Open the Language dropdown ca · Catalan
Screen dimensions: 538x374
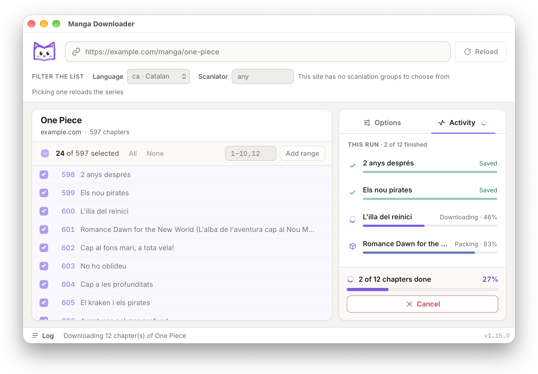tap(158, 76)
